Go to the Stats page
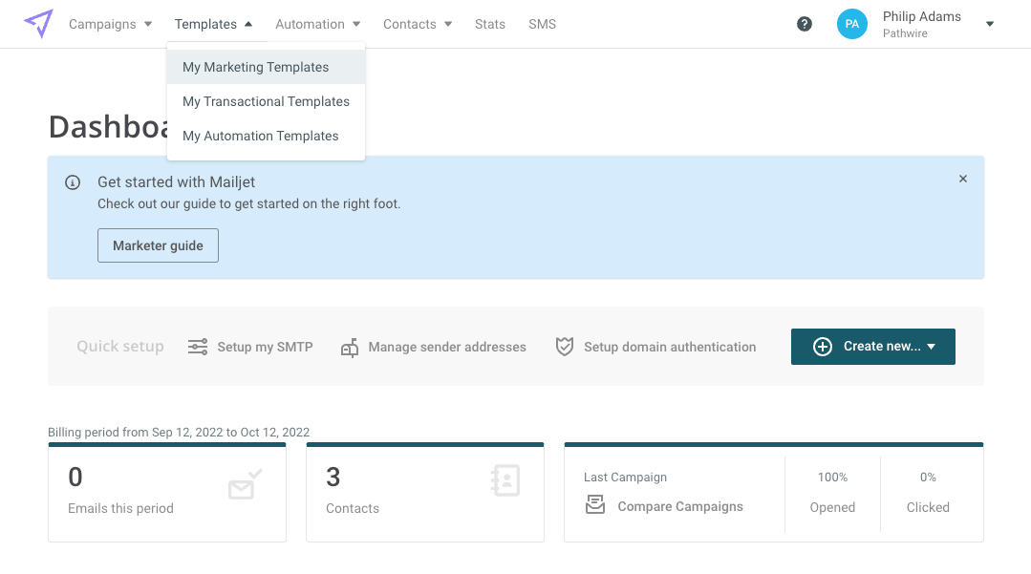The width and height of the screenshot is (1031, 574). [490, 24]
